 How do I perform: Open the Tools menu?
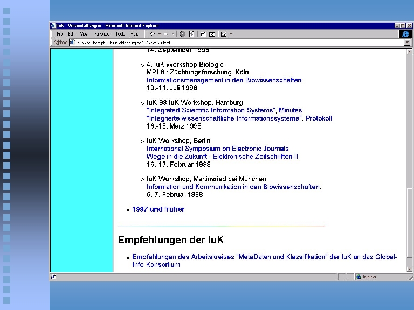[120, 34]
